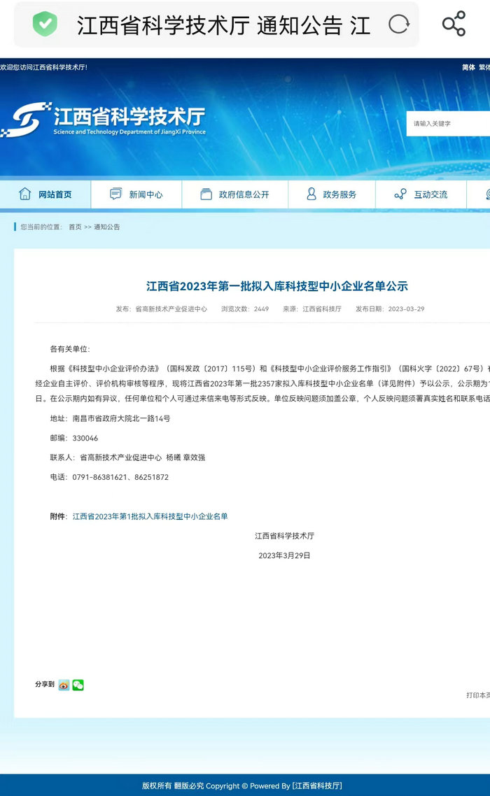Share the article to WeChat

point(78,685)
